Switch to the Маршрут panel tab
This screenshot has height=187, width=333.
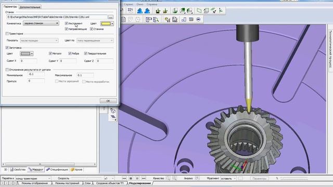pos(36,170)
